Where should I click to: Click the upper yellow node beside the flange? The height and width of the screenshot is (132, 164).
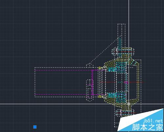pos(99,68)
